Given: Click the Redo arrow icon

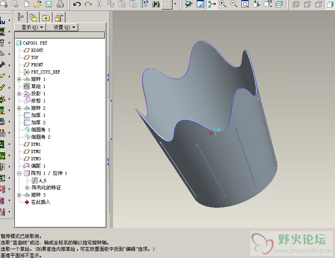Looking at the screenshot, I should point(88,4).
